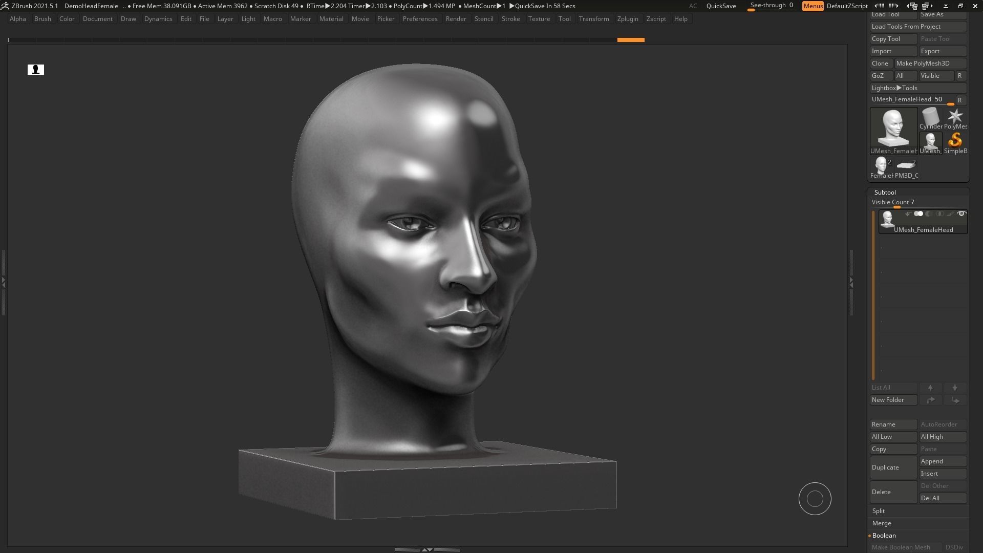Click the head silhouette icon in the viewport corner
The width and height of the screenshot is (983, 553).
36,70
